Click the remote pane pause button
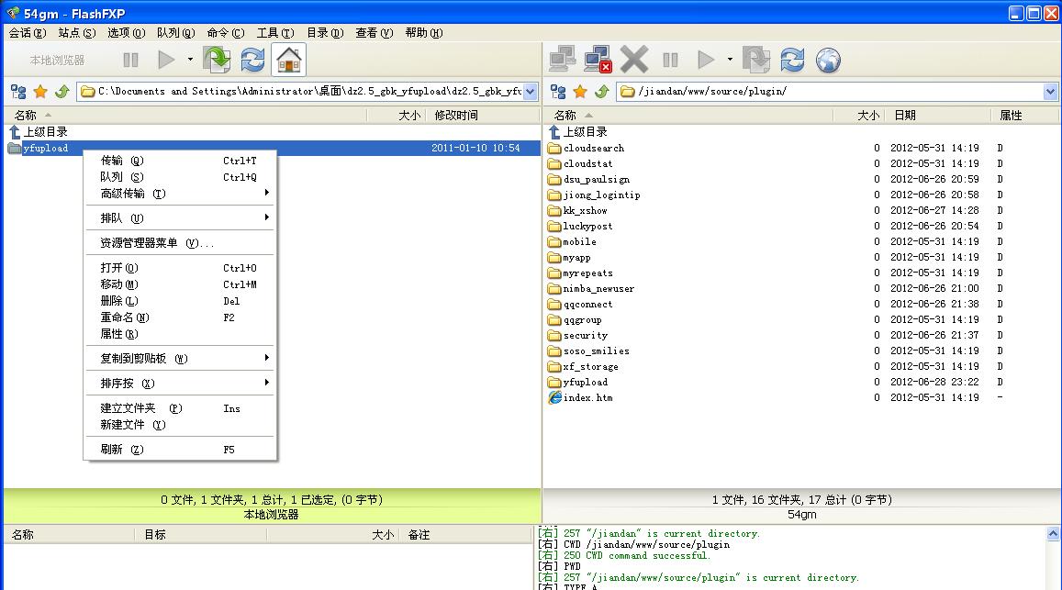This screenshot has height=590, width=1062. pos(671,61)
